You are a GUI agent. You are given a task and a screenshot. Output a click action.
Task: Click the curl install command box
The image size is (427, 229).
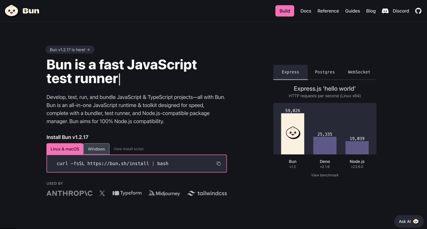[x=137, y=164]
